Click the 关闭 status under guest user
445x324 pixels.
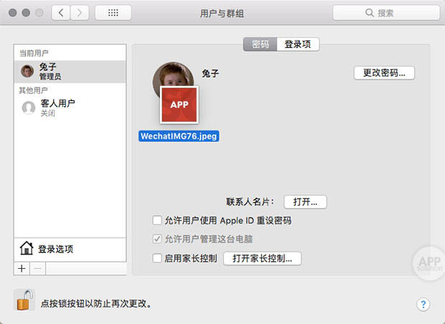click(x=47, y=113)
